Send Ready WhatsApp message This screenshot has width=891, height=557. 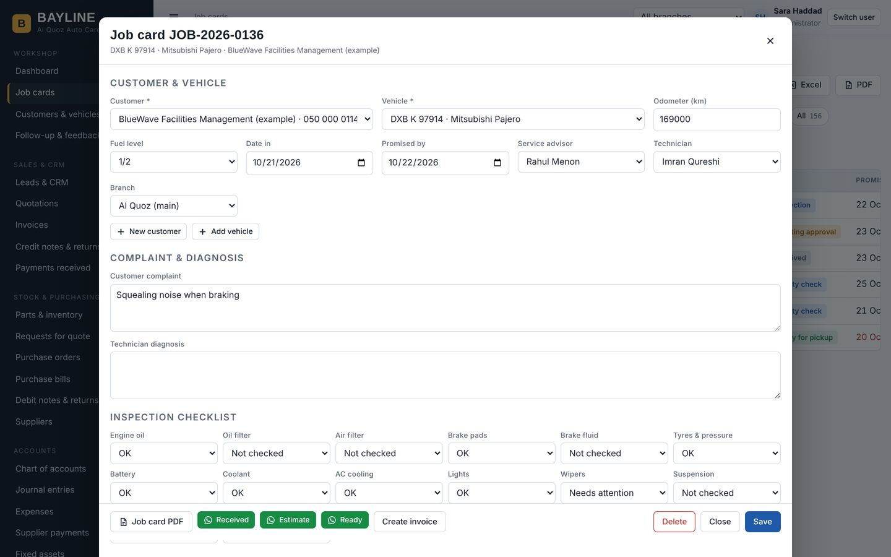[x=345, y=520]
